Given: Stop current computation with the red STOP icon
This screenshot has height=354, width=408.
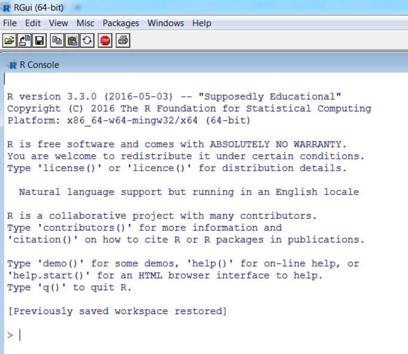Looking at the screenshot, I should [x=105, y=41].
